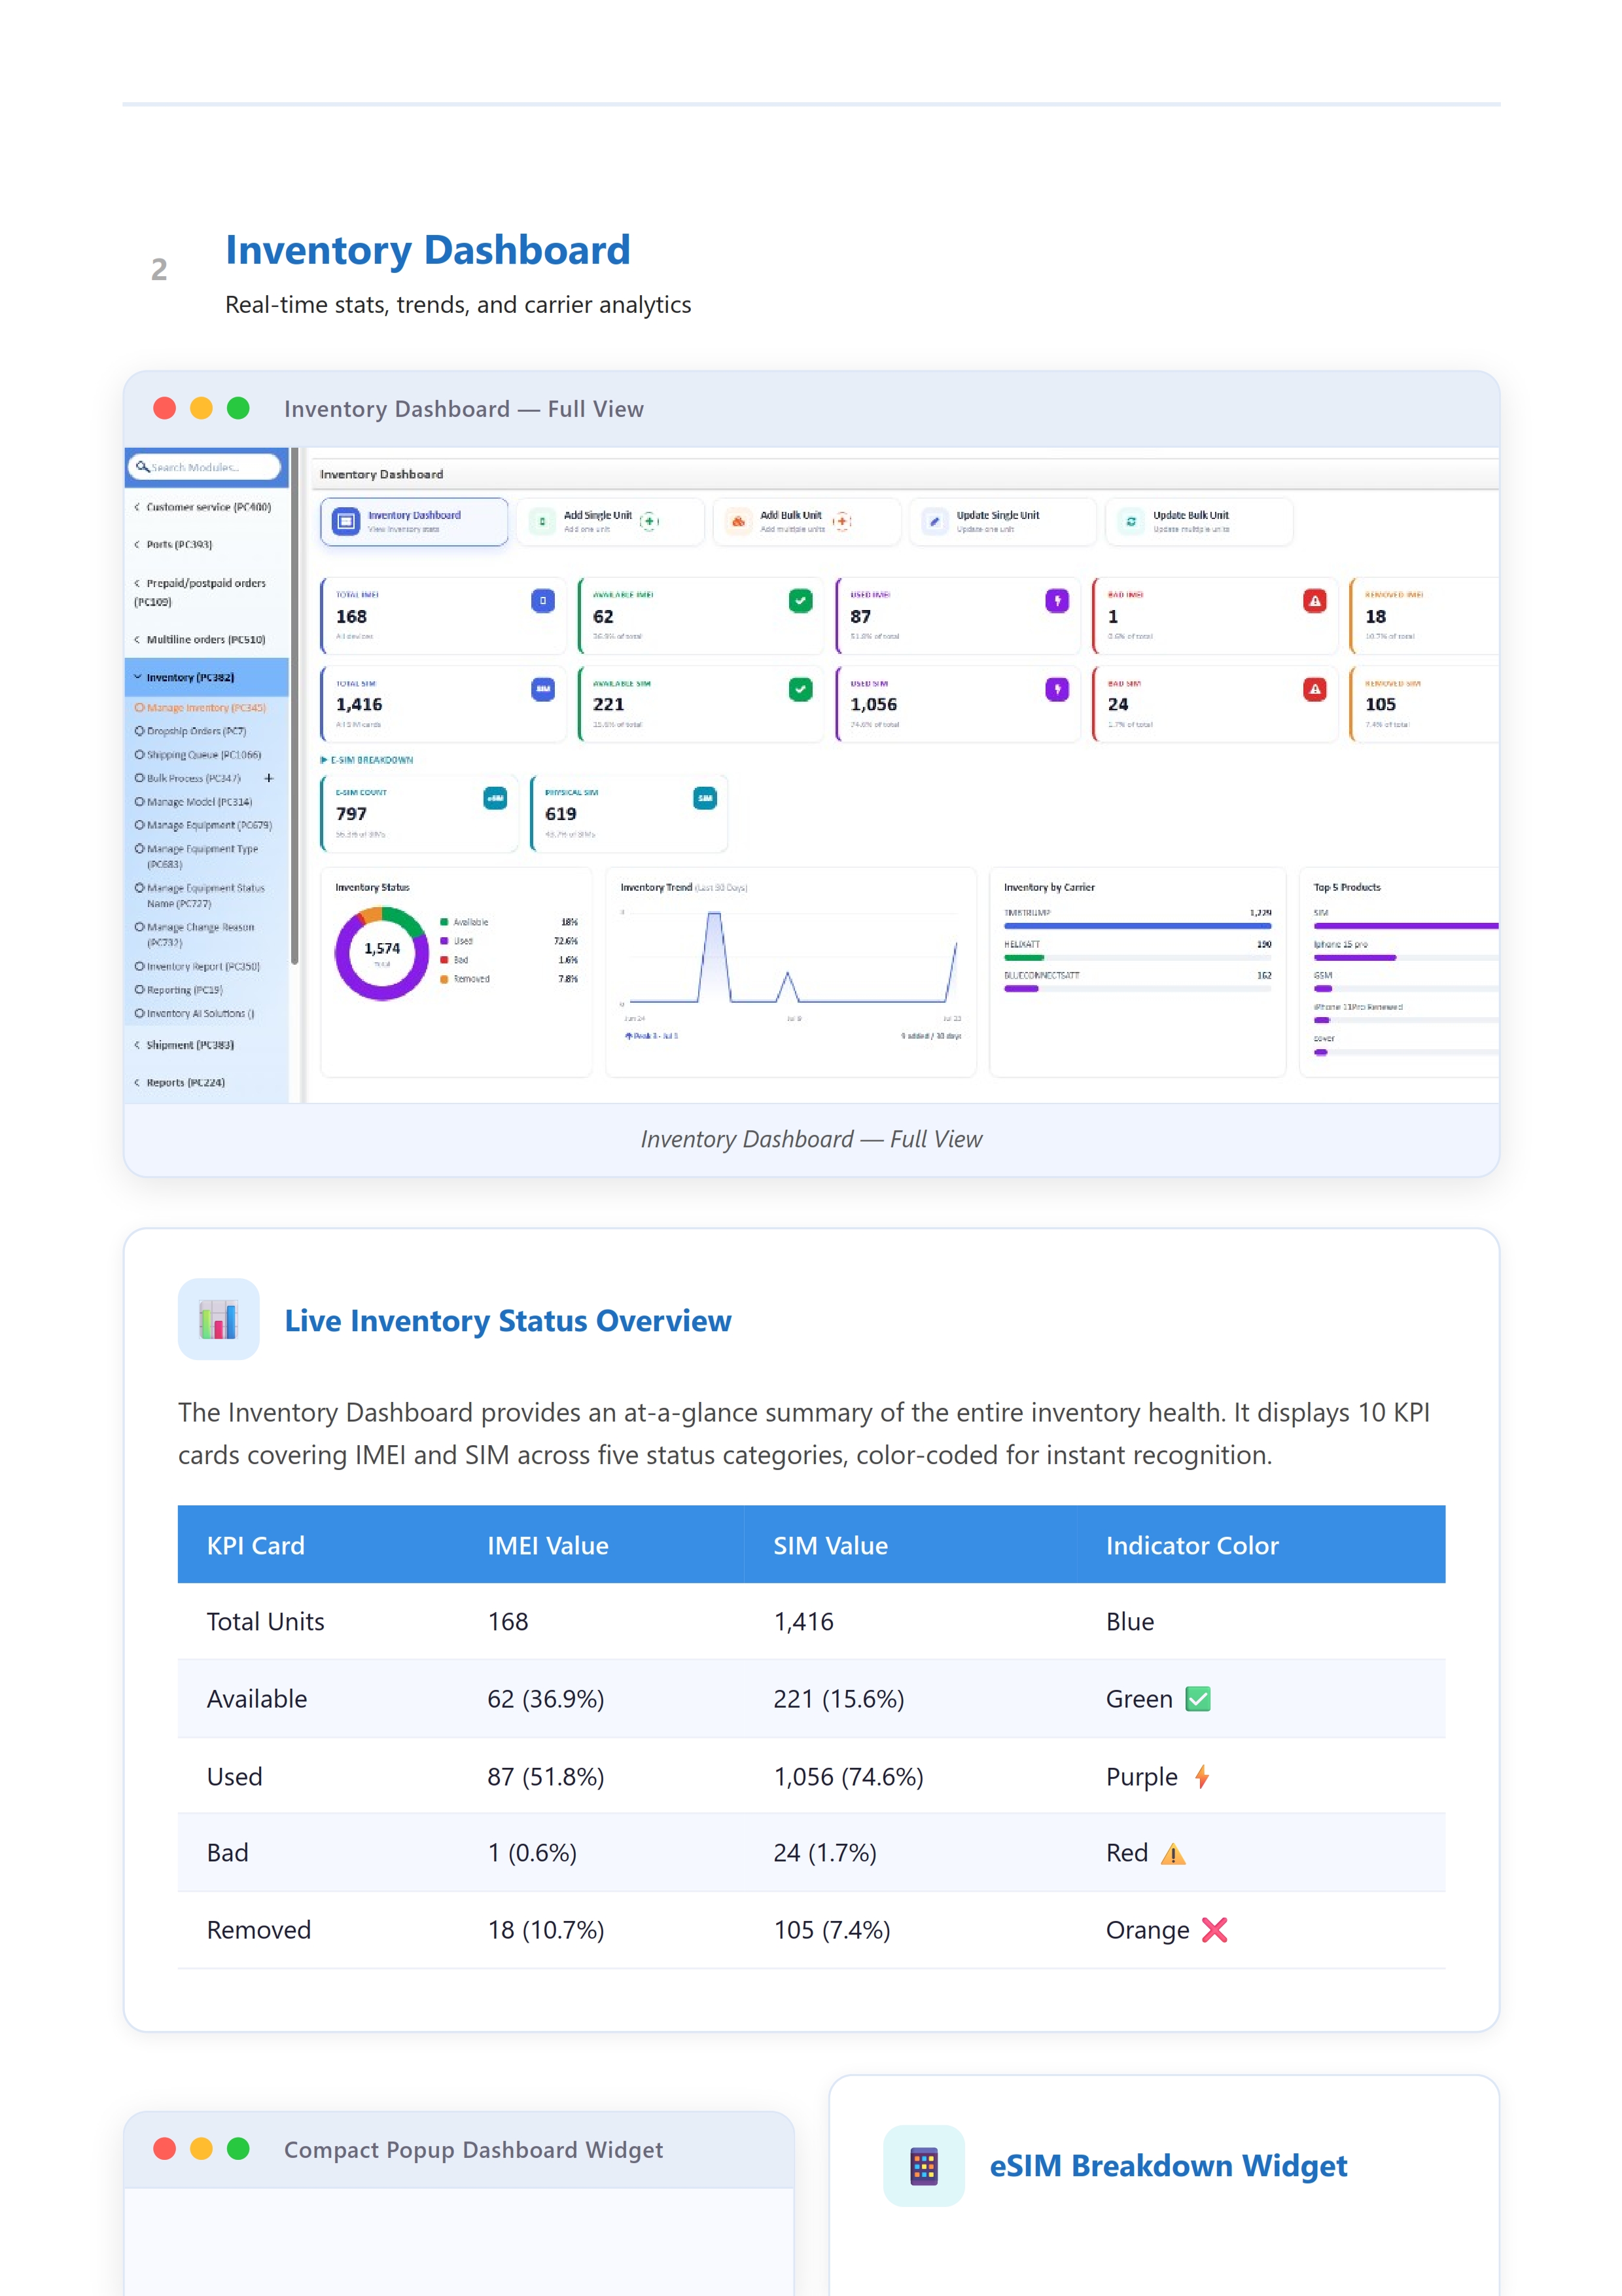Click the '1,056 (74.6%)' table cell
The image size is (1622, 2296).
[x=849, y=1777]
